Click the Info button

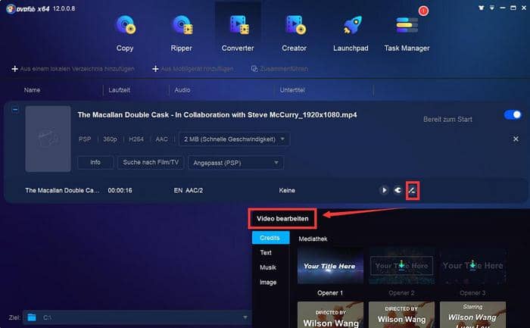coord(95,162)
